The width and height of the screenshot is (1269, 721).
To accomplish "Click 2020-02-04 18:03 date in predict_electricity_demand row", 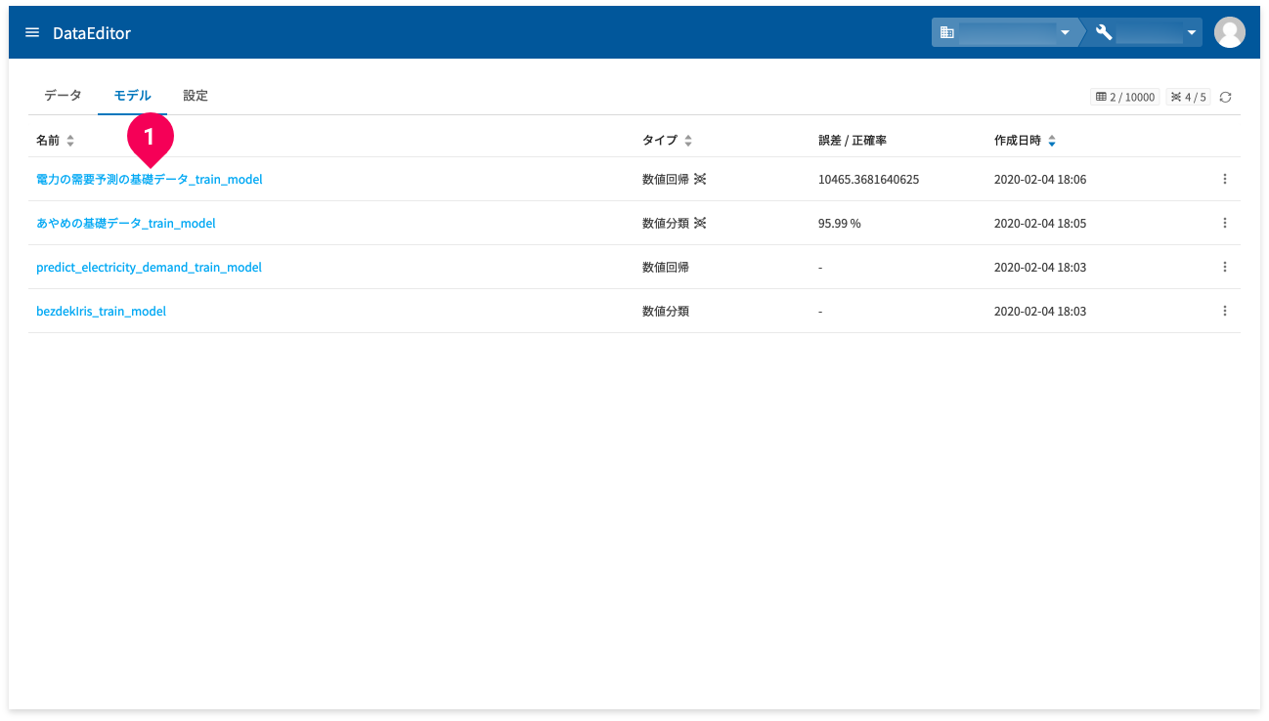I will pyautogui.click(x=1040, y=268).
